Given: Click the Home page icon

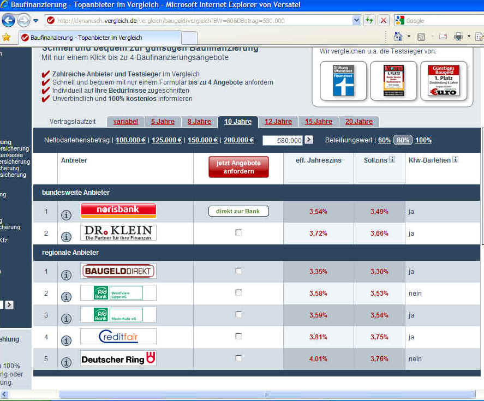Looking at the screenshot, I should point(398,37).
